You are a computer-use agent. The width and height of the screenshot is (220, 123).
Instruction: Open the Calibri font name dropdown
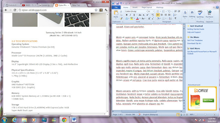click(146, 11)
